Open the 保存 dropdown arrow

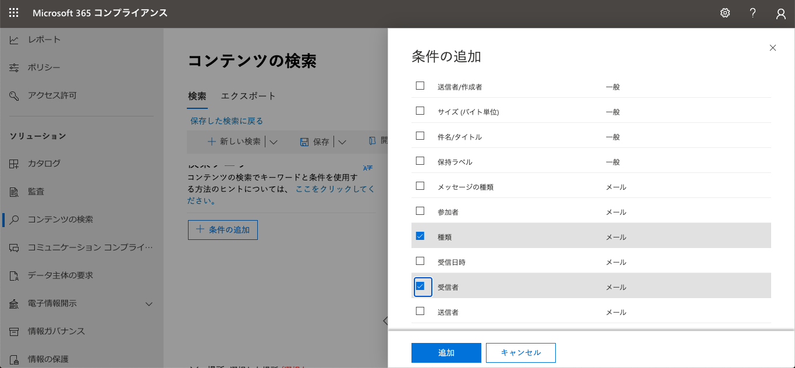tap(342, 141)
